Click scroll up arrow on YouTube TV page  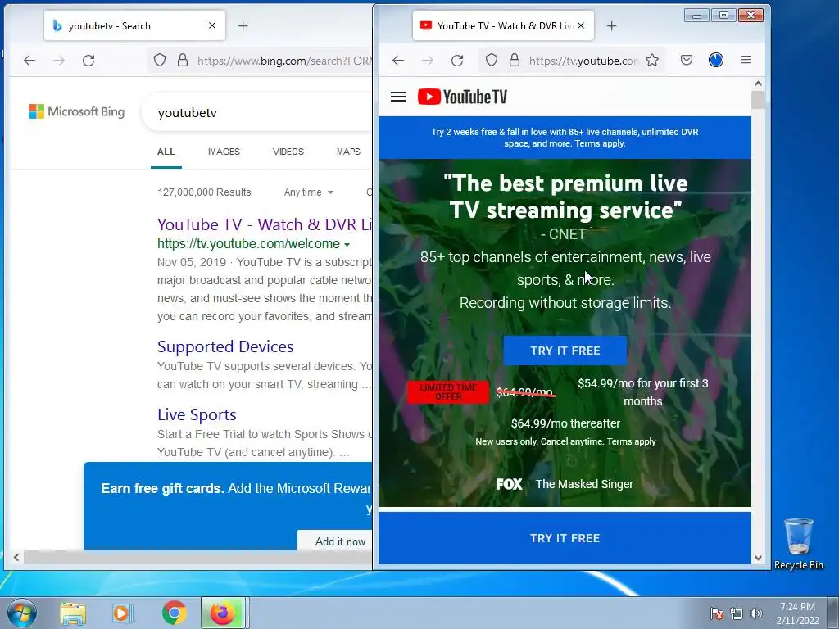point(758,84)
